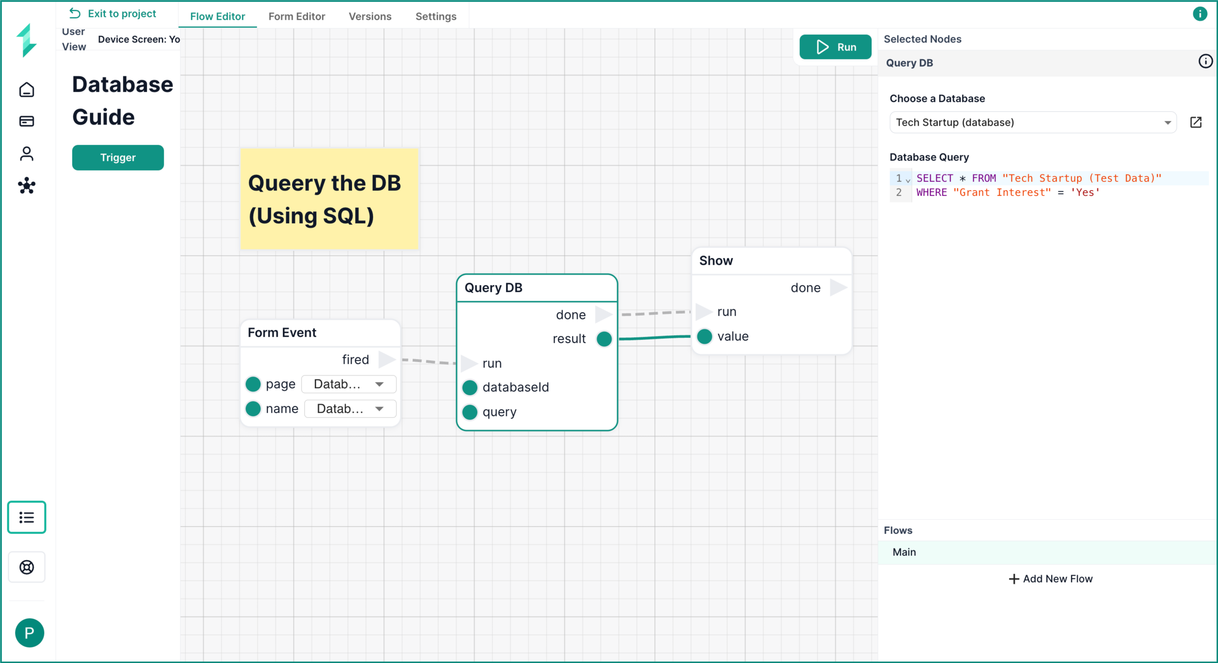Switch to the Form Editor tab
Viewport: 1218px width, 663px height.
pos(296,16)
